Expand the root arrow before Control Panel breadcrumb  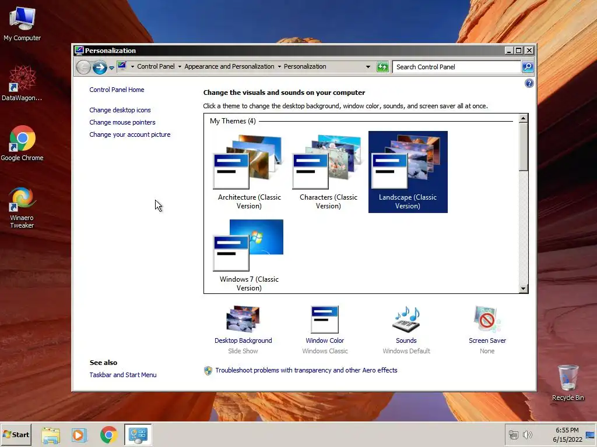[x=132, y=66]
